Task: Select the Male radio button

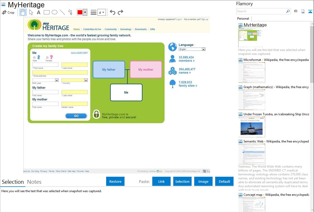Action: [34, 58]
